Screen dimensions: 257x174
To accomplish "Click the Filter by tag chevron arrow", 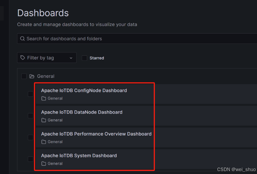I will (71, 58).
